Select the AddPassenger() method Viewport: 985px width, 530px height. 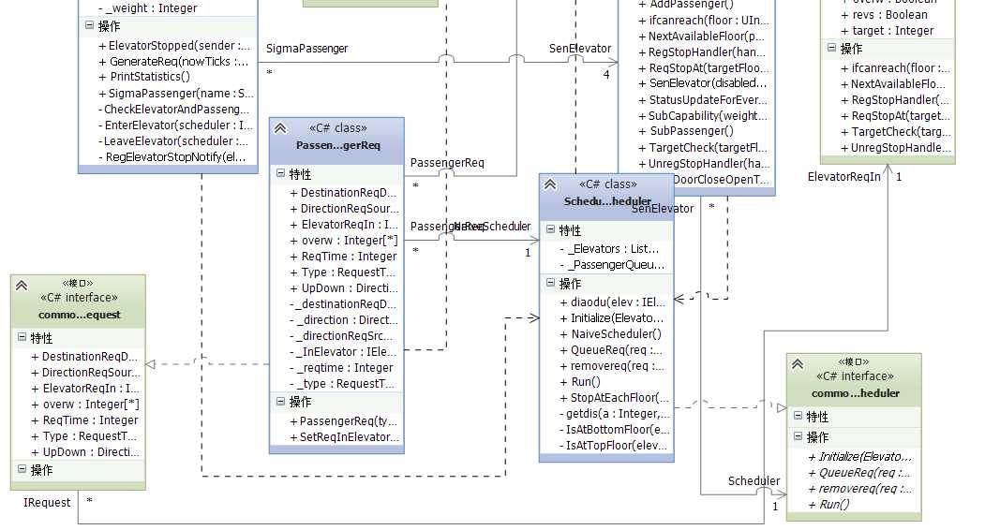pos(686,5)
